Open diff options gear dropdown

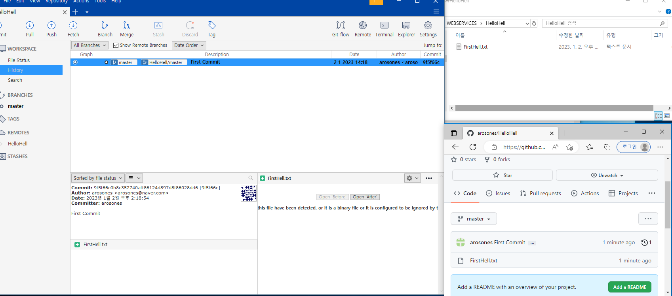412,178
